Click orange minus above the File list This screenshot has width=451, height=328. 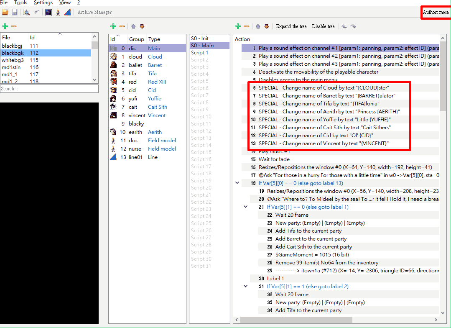coord(14,26)
